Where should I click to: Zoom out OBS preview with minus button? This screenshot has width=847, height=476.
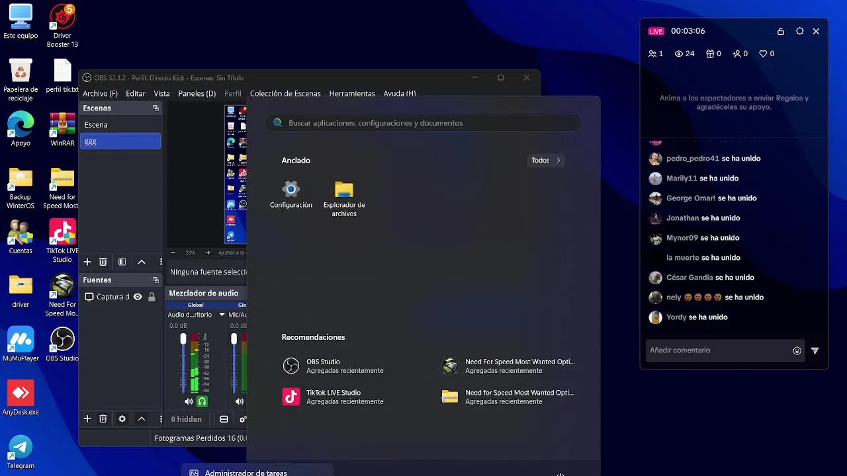pos(173,253)
